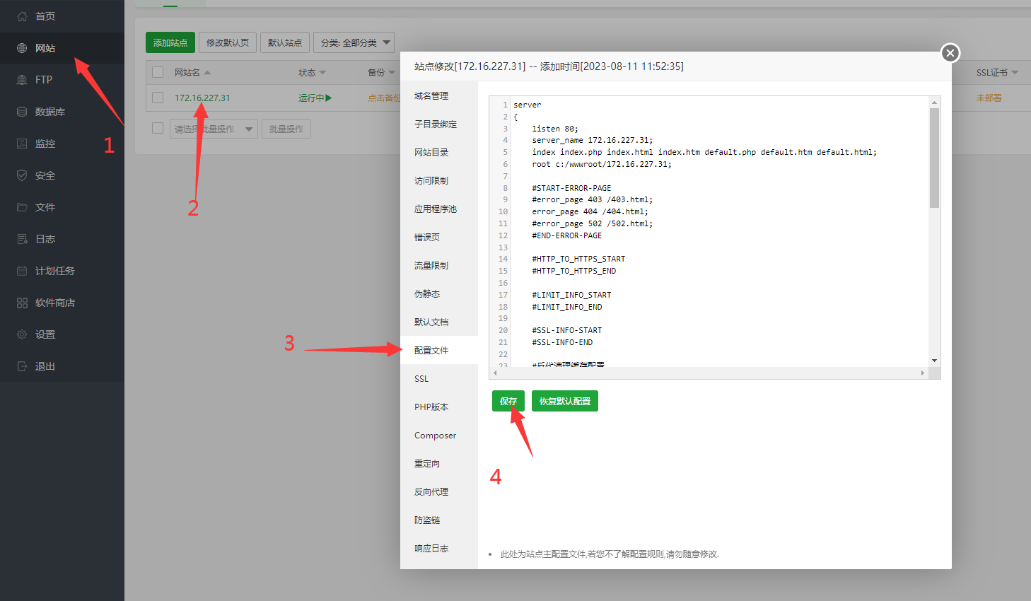The width and height of the screenshot is (1031, 601).
Task: Click the green running-status play icon
Action: [329, 98]
